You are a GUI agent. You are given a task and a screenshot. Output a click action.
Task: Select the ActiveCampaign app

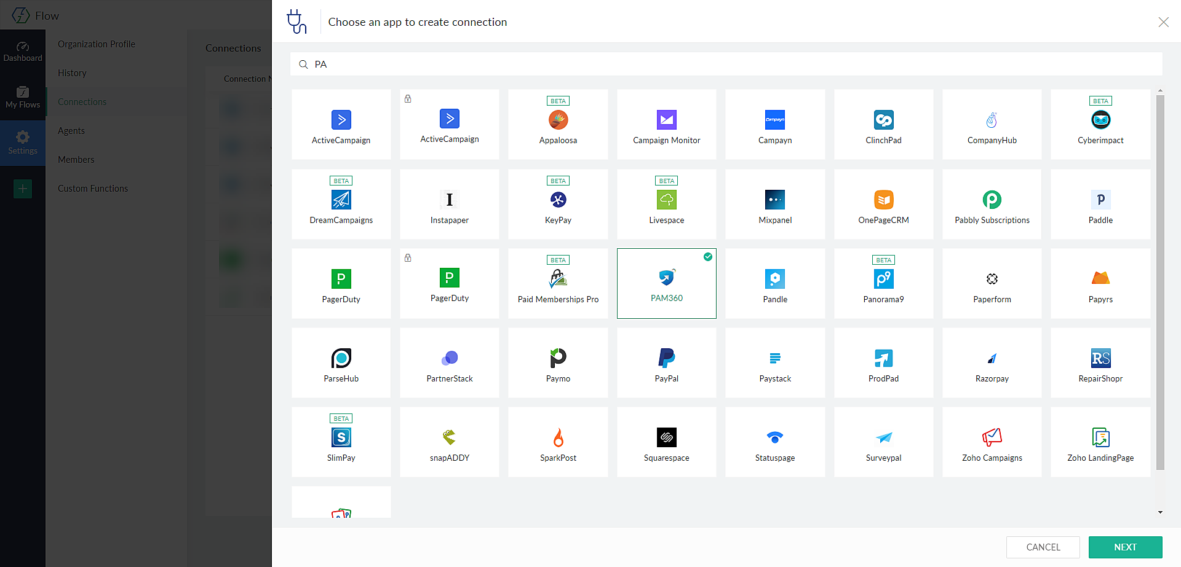pyautogui.click(x=341, y=124)
